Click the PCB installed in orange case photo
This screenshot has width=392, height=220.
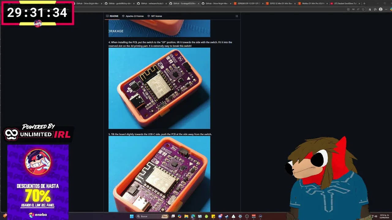[159, 88]
